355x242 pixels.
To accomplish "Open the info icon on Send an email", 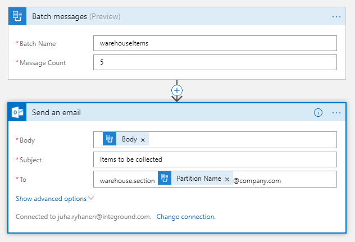I will [318, 112].
